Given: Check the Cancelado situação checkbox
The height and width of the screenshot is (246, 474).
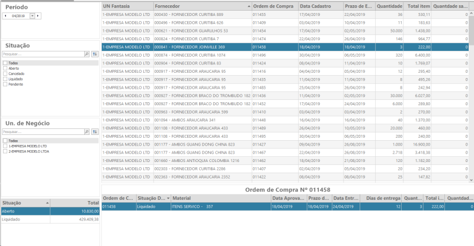Looking at the screenshot, I should [x=5, y=74].
